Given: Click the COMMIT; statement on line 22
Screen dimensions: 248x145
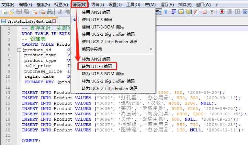Looking at the screenshot, I should tap(31, 141).
